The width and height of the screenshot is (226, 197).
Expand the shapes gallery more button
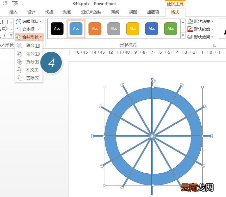click(11, 35)
